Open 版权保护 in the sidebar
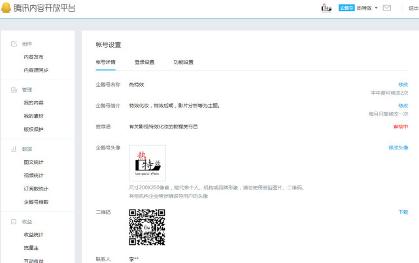Image resolution: width=419 pixels, height=263 pixels. point(33,129)
